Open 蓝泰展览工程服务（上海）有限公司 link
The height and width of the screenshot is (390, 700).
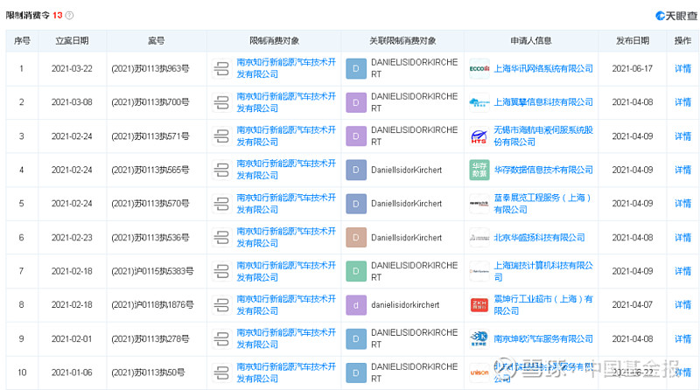[x=542, y=204]
